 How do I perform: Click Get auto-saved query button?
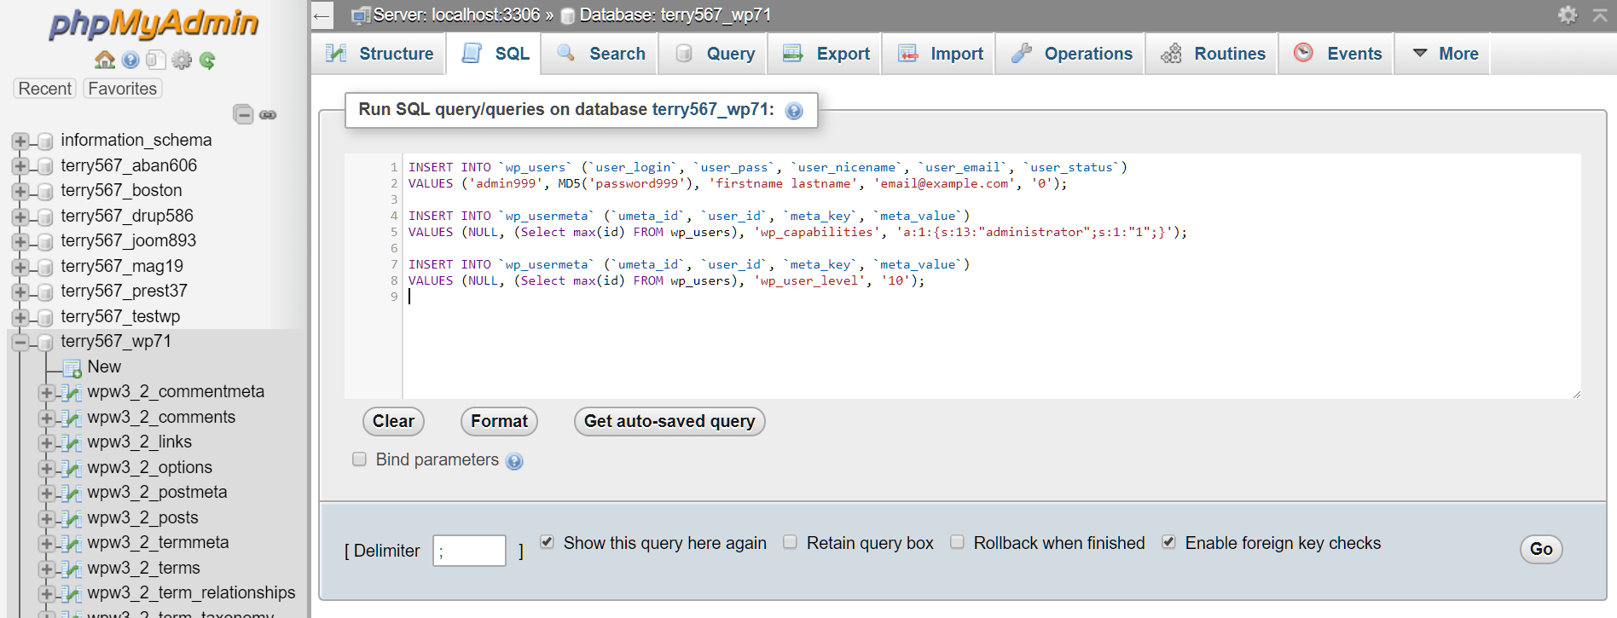coord(669,421)
